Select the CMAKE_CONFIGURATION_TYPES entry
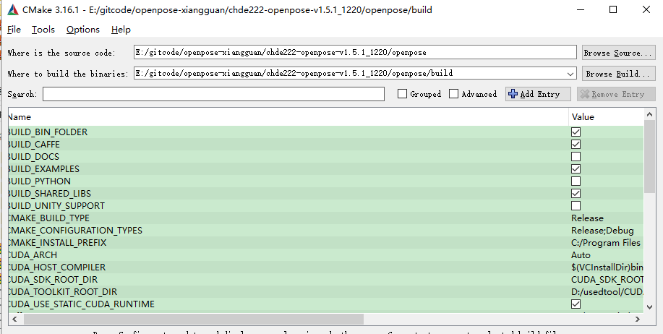 [75, 231]
